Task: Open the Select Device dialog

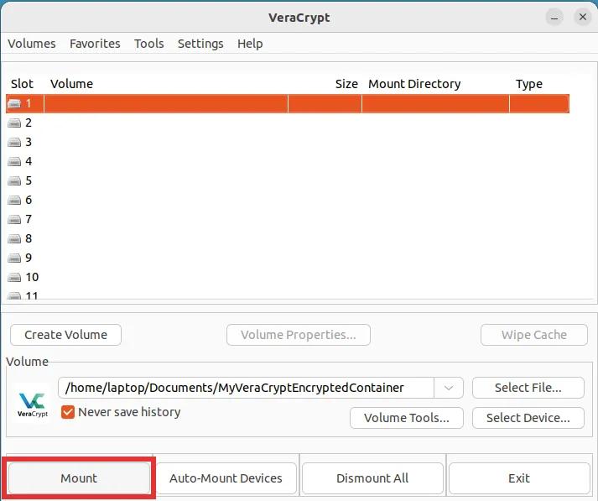Action: coord(528,418)
